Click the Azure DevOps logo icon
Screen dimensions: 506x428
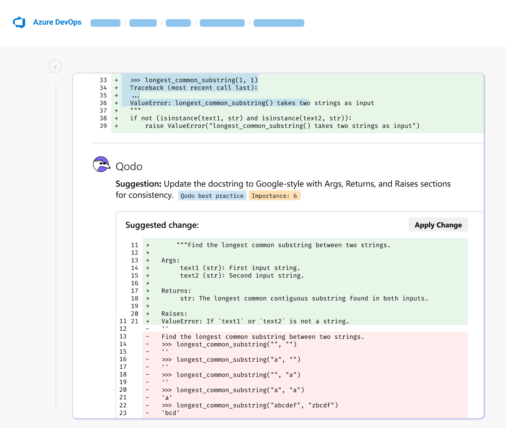tap(19, 22)
